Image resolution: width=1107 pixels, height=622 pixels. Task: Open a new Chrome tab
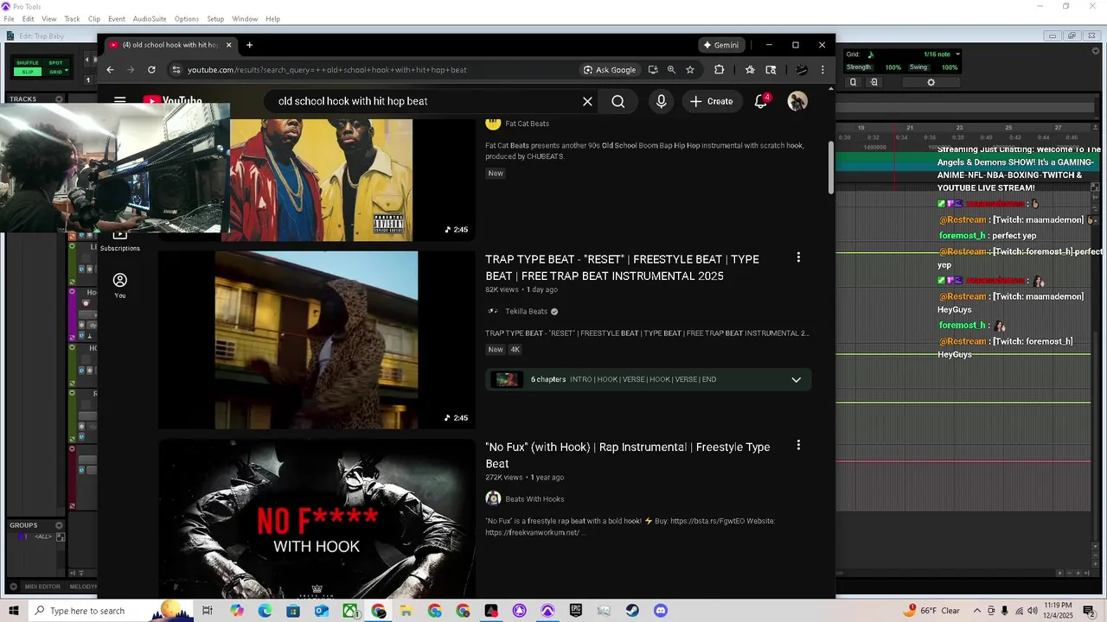coord(249,45)
